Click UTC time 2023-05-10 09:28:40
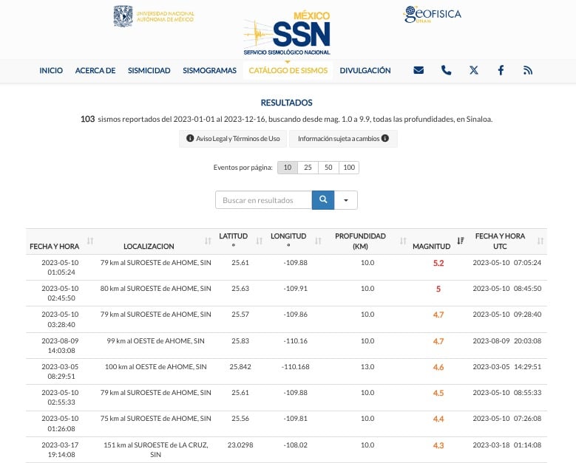Screen dimensions: 576x463 [x=507, y=314]
